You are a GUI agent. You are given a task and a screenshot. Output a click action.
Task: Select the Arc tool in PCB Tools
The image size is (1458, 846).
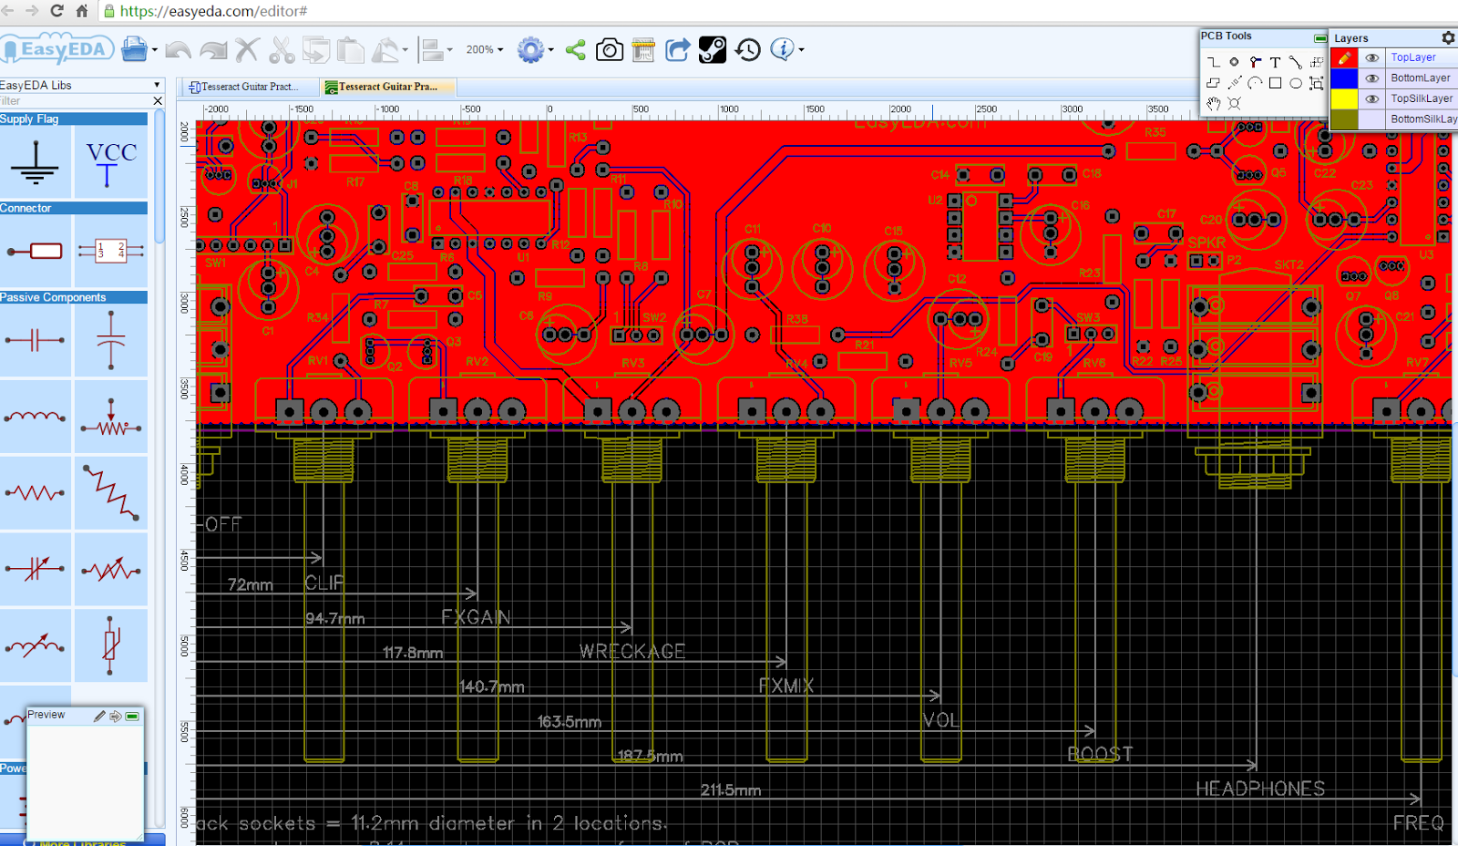1255,82
